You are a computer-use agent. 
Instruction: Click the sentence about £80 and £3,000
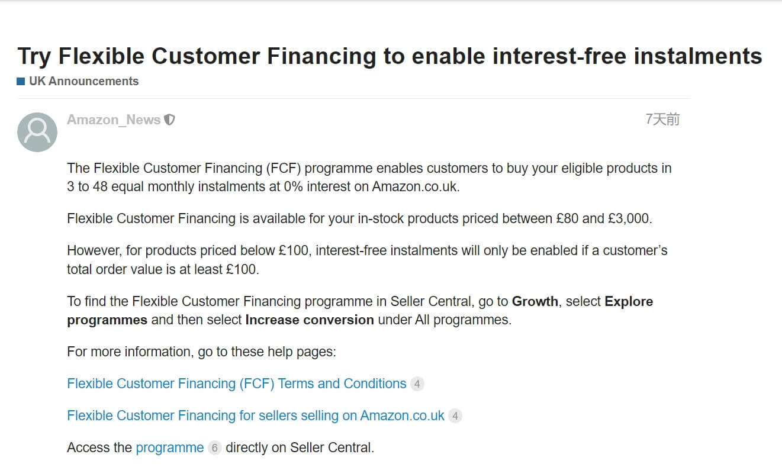click(359, 218)
